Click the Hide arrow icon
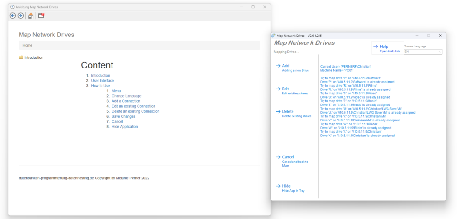This screenshot has height=219, width=457. point(278,186)
